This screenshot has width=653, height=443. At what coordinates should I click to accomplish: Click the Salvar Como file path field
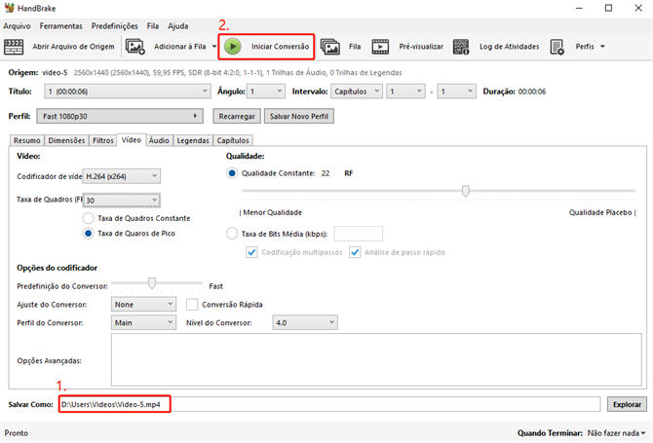point(327,403)
